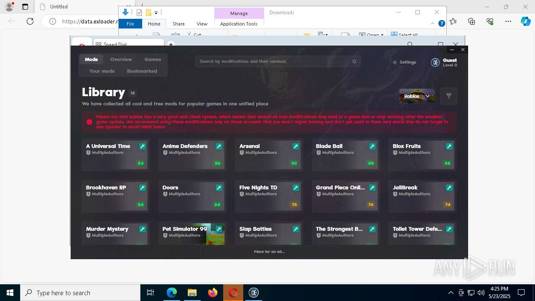Open wrench icon on A Universal Time card
The height and width of the screenshot is (301, 535).
(x=142, y=146)
